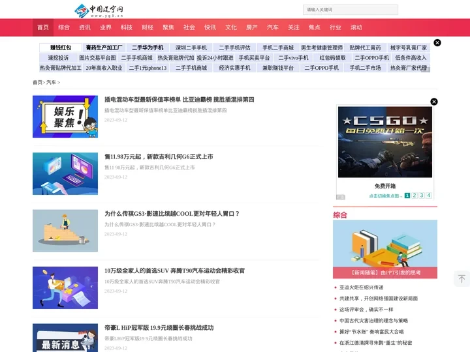This screenshot has height=352, width=470.
Task: Jump back to top of page
Action: point(462,279)
